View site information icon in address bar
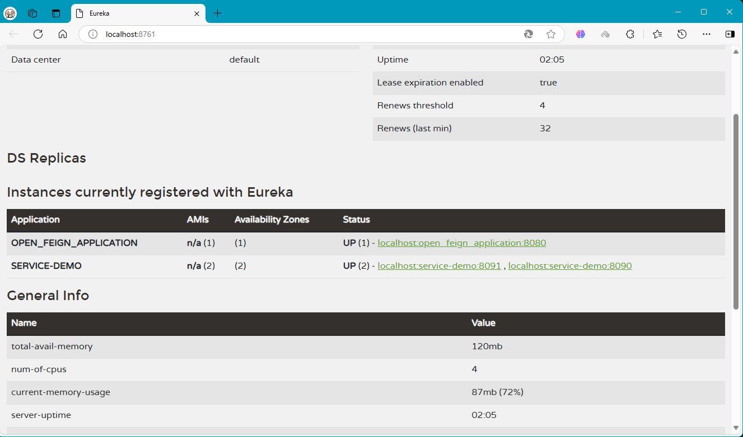This screenshot has width=743, height=437. [93, 34]
